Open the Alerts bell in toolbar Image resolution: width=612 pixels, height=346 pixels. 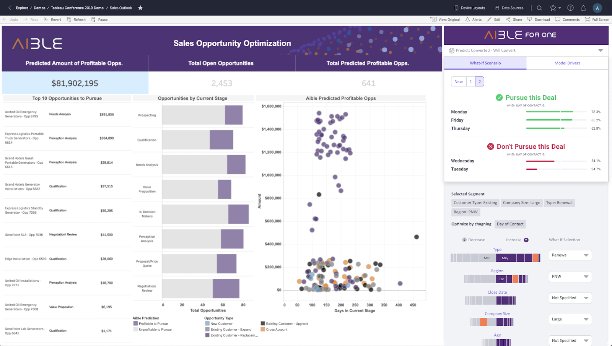pos(474,19)
